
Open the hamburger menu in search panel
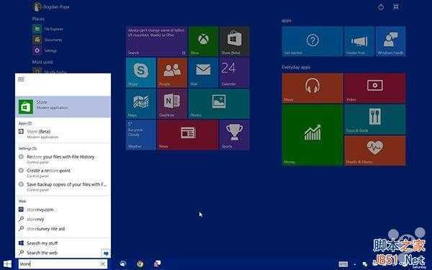point(21,79)
